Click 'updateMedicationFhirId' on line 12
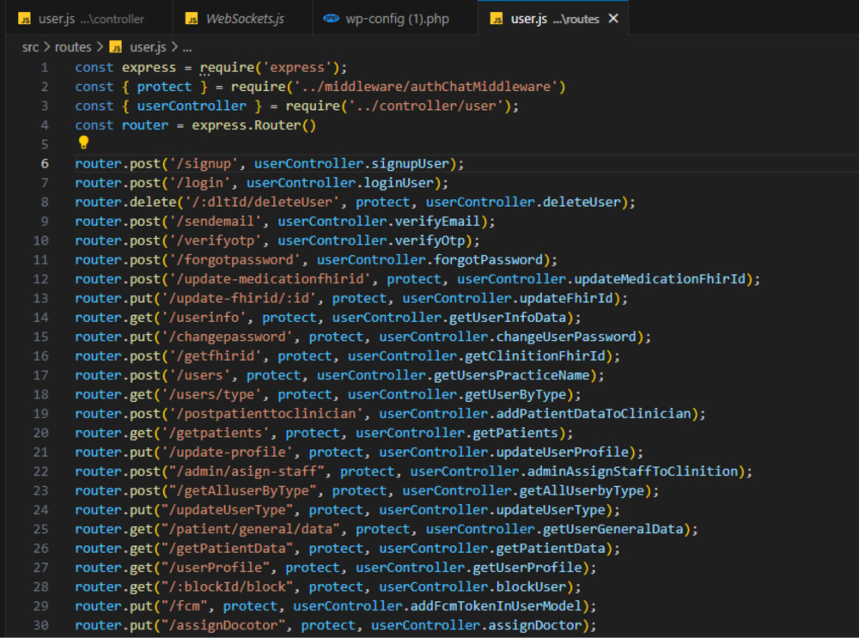This screenshot has width=859, height=644. tap(660, 279)
